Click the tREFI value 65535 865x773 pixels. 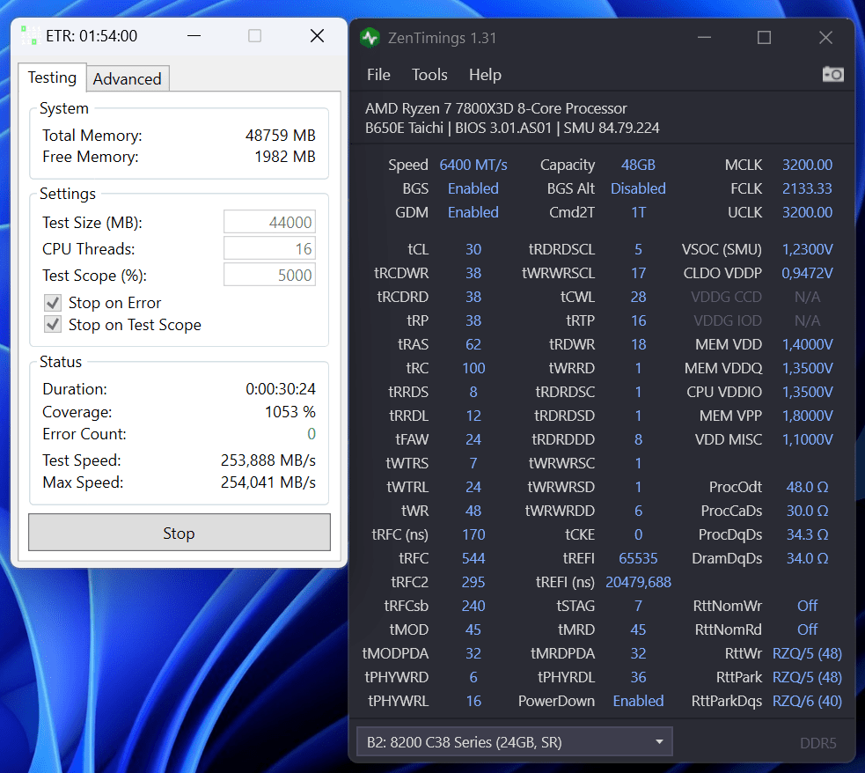click(638, 558)
